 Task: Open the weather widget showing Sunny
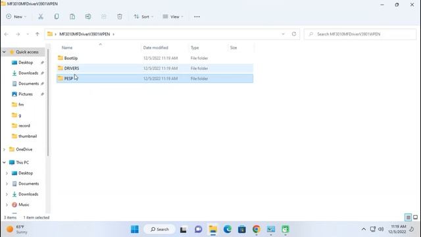(16, 229)
